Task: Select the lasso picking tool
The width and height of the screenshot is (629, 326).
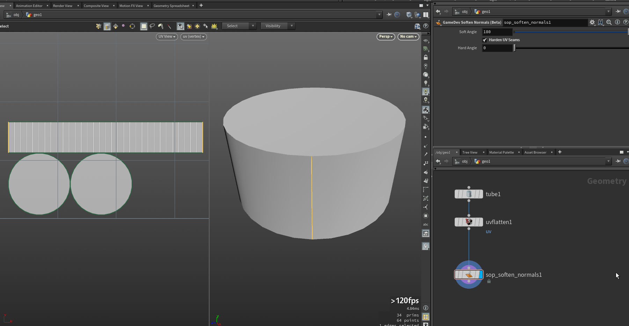Action: click(x=152, y=26)
